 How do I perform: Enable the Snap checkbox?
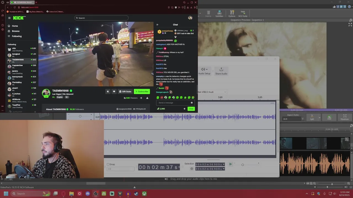tap(108, 164)
